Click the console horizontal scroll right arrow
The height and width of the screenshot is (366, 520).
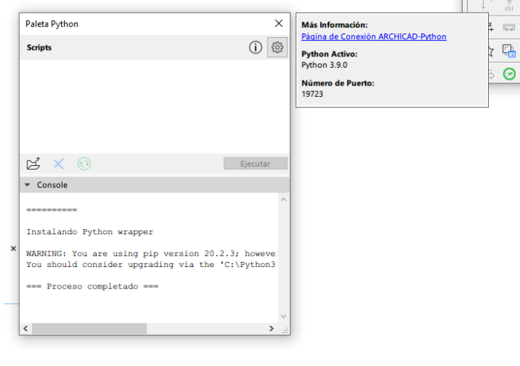click(272, 329)
